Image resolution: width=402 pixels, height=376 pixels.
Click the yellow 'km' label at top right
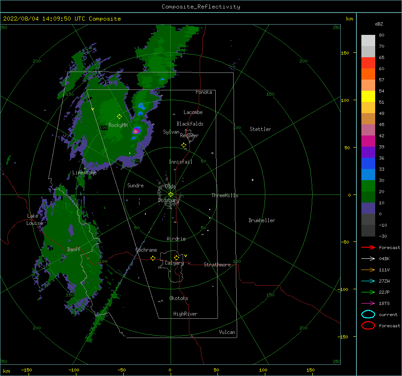[x=349, y=19]
